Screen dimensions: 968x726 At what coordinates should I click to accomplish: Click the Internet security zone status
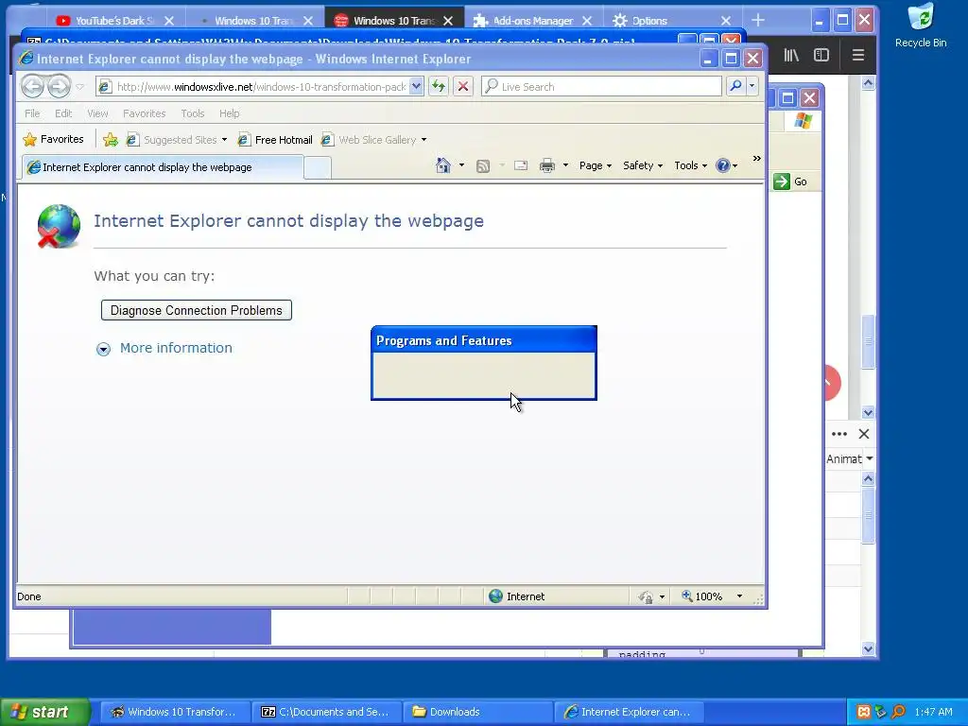click(517, 596)
